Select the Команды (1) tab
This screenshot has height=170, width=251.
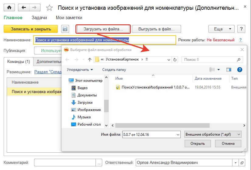pyautogui.click(x=19, y=62)
